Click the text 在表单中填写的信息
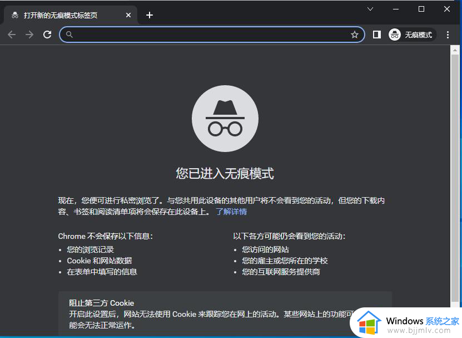 102,272
